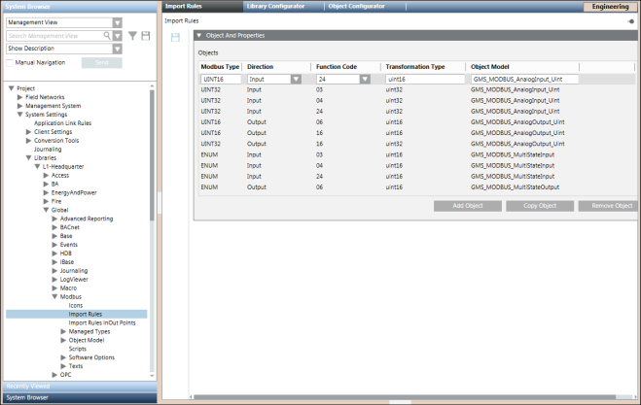Expand the Managed Types node

tap(63, 331)
